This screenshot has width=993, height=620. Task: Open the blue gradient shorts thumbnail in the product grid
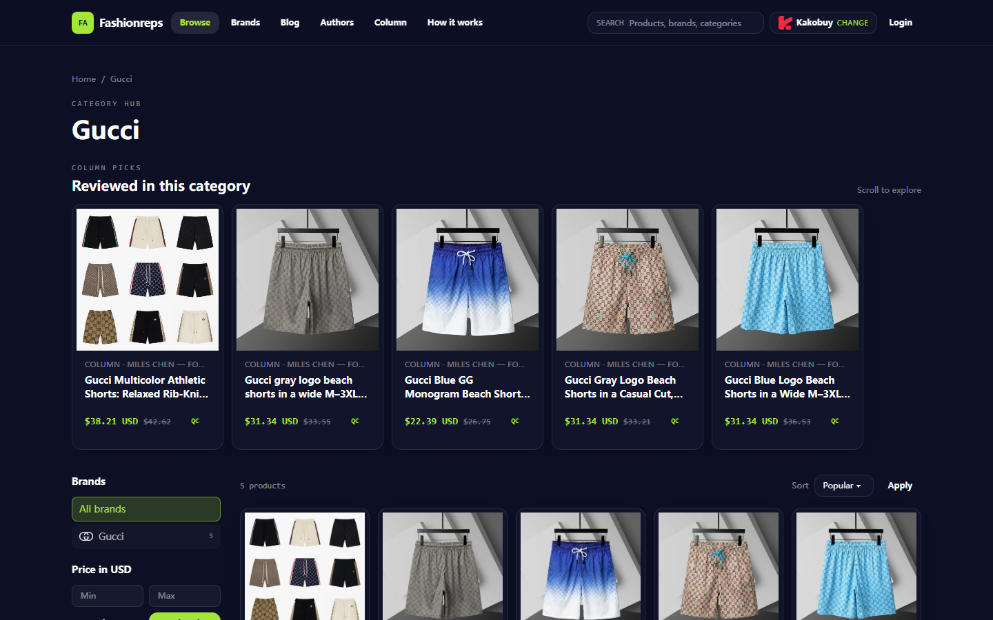581,566
